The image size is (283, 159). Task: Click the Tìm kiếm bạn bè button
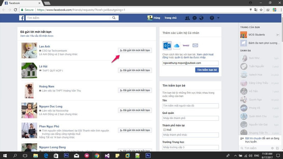[x=207, y=70]
